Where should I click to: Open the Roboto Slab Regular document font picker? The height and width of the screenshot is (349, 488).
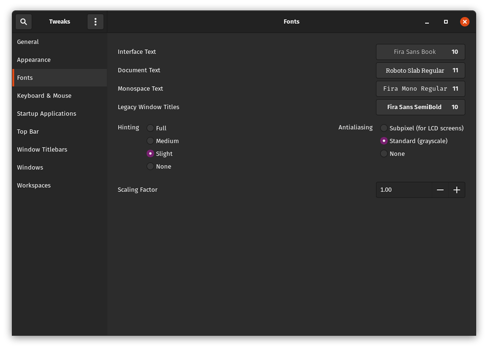tap(420, 70)
